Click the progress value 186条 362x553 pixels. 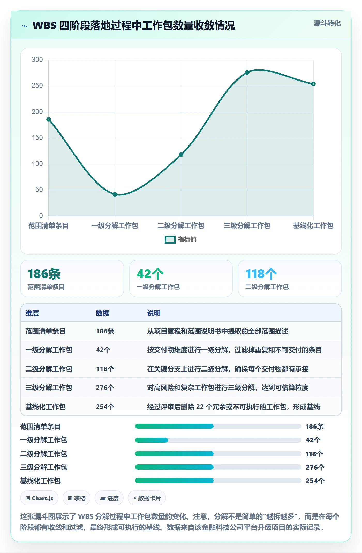315,426
